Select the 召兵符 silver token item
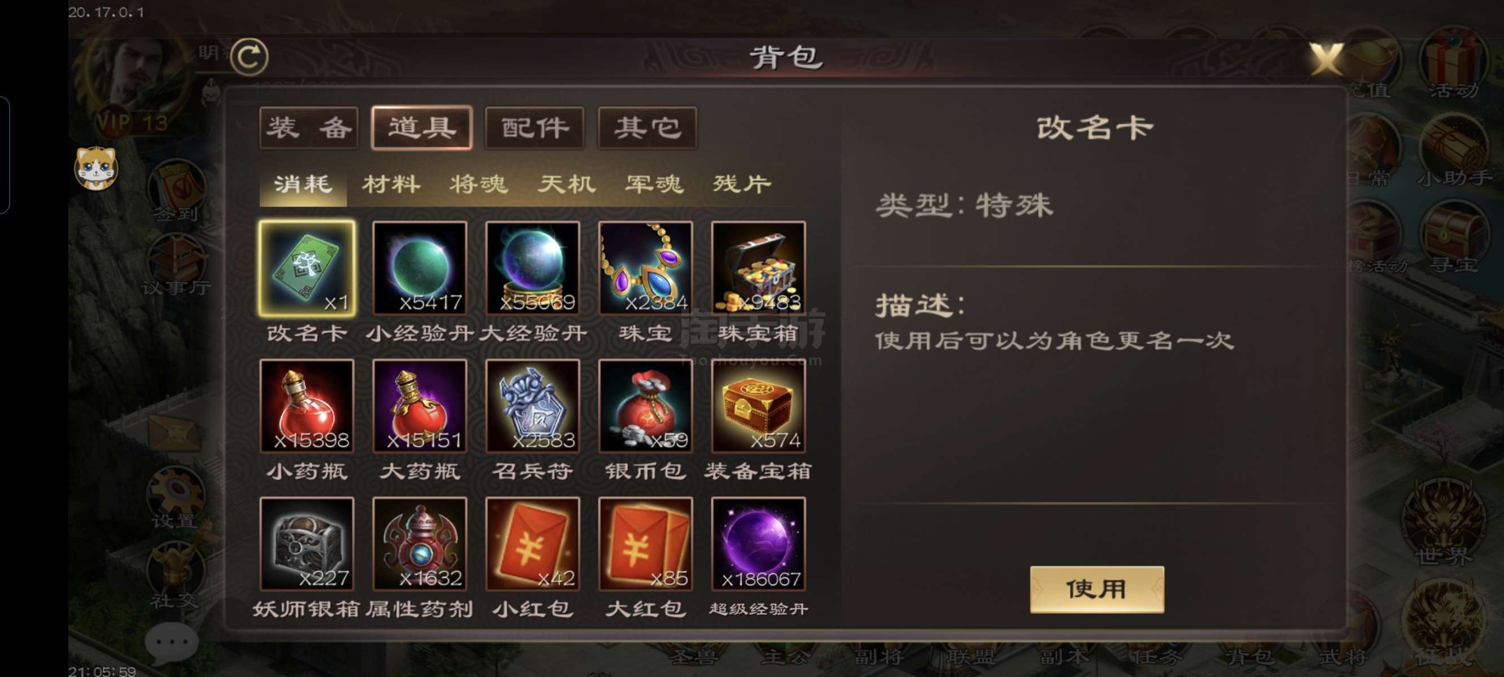The image size is (1504, 677). tap(532, 406)
